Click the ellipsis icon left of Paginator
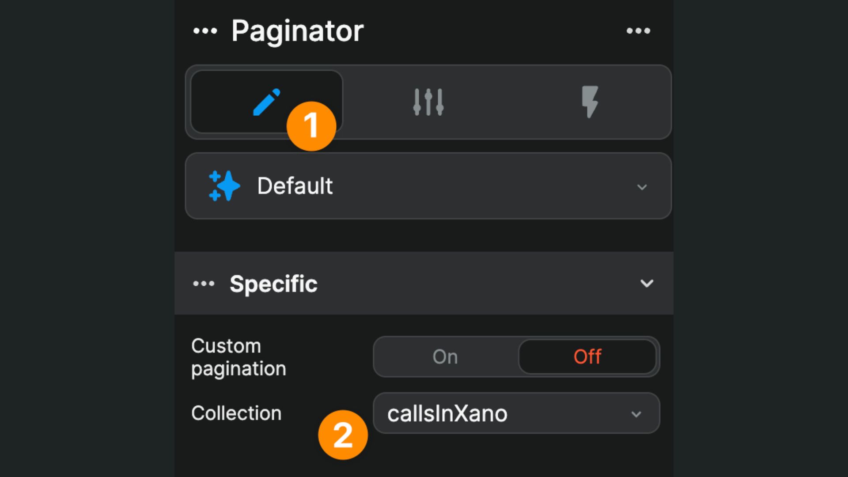This screenshot has height=477, width=848. point(205,30)
